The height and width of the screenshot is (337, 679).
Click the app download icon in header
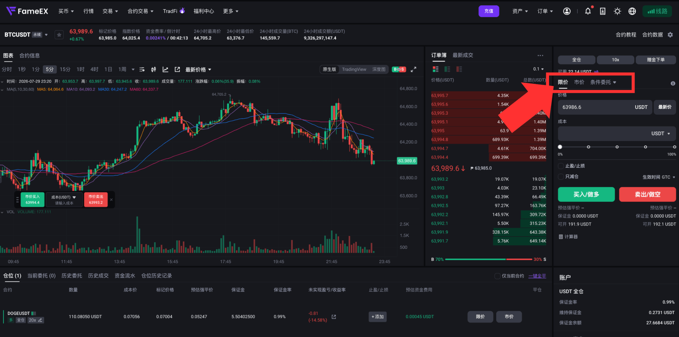(603, 11)
